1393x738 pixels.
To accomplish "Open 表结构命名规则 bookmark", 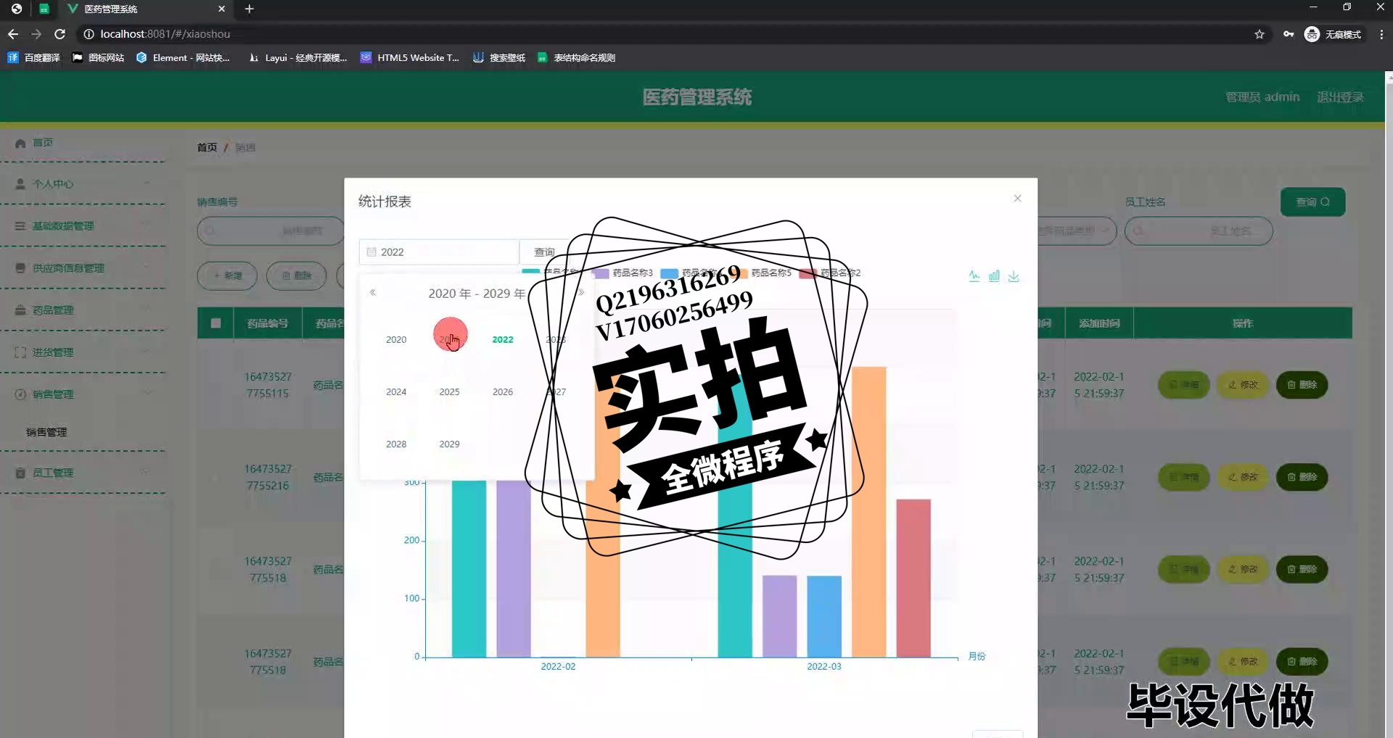I will tap(577, 58).
